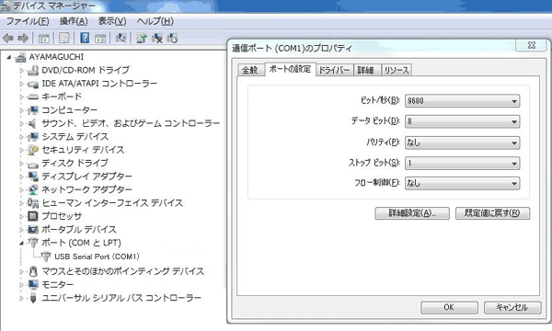The width and height of the screenshot is (552, 331).
Task: Click the processor chip icon
Action: coord(33,216)
